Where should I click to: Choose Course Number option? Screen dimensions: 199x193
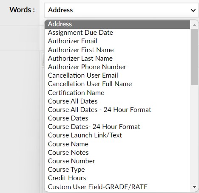click(x=117, y=161)
